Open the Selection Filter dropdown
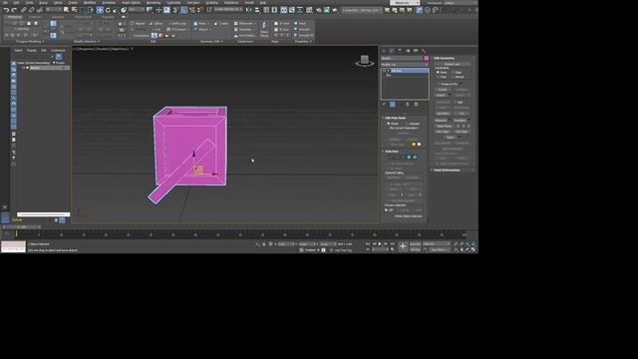This screenshot has height=359, width=638. tap(54, 10)
